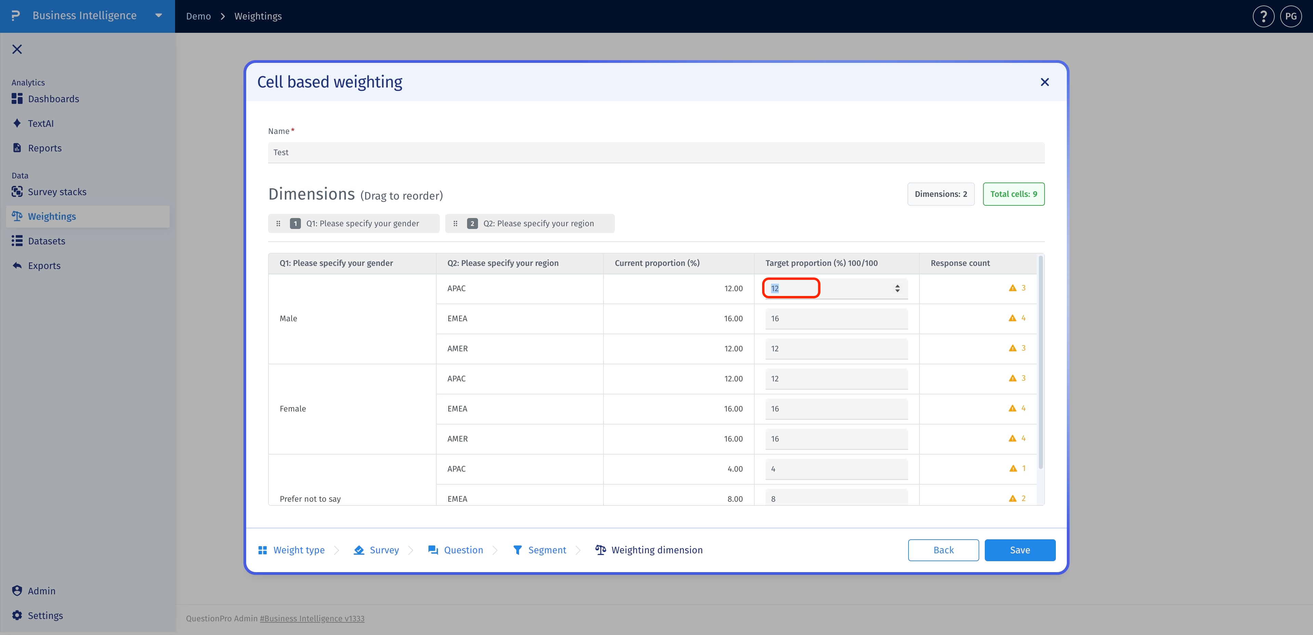Open the Exports arrow icon
1313x635 pixels.
(x=17, y=265)
